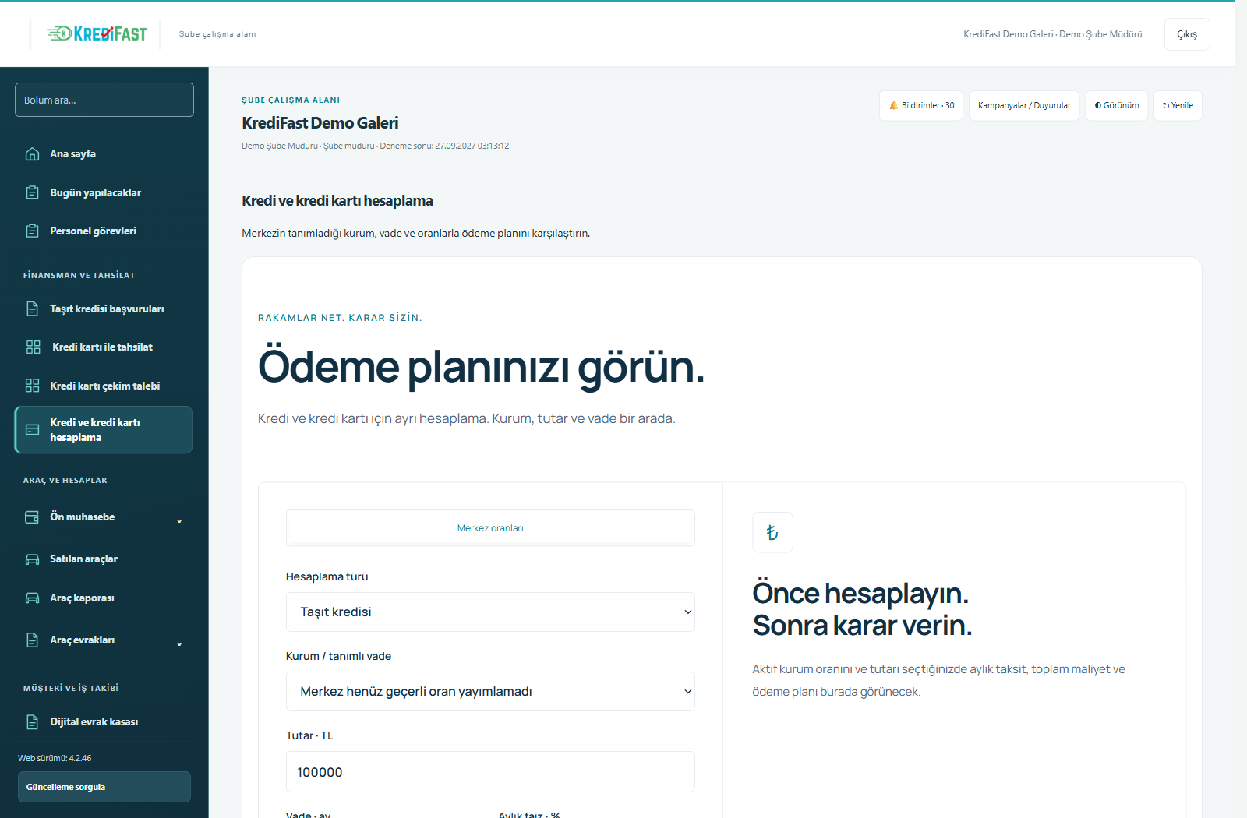Open Araç kaporası from the sidebar
The height and width of the screenshot is (818, 1247).
click(x=104, y=598)
